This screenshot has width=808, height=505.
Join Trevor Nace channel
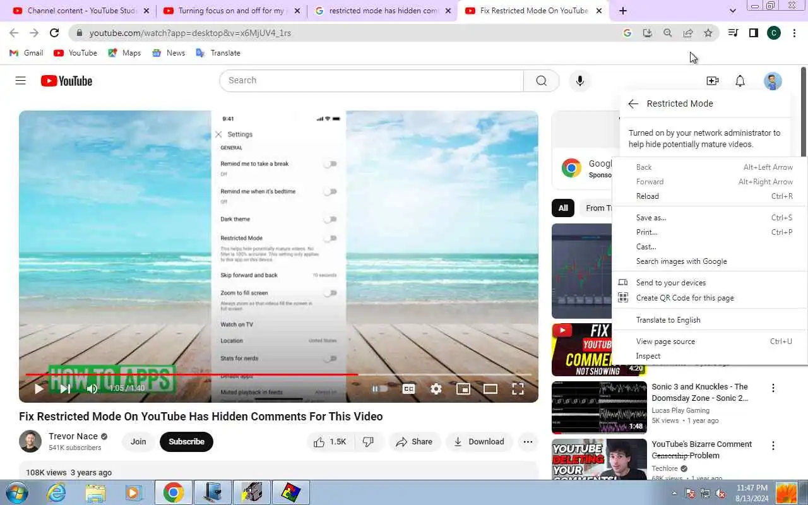click(138, 442)
